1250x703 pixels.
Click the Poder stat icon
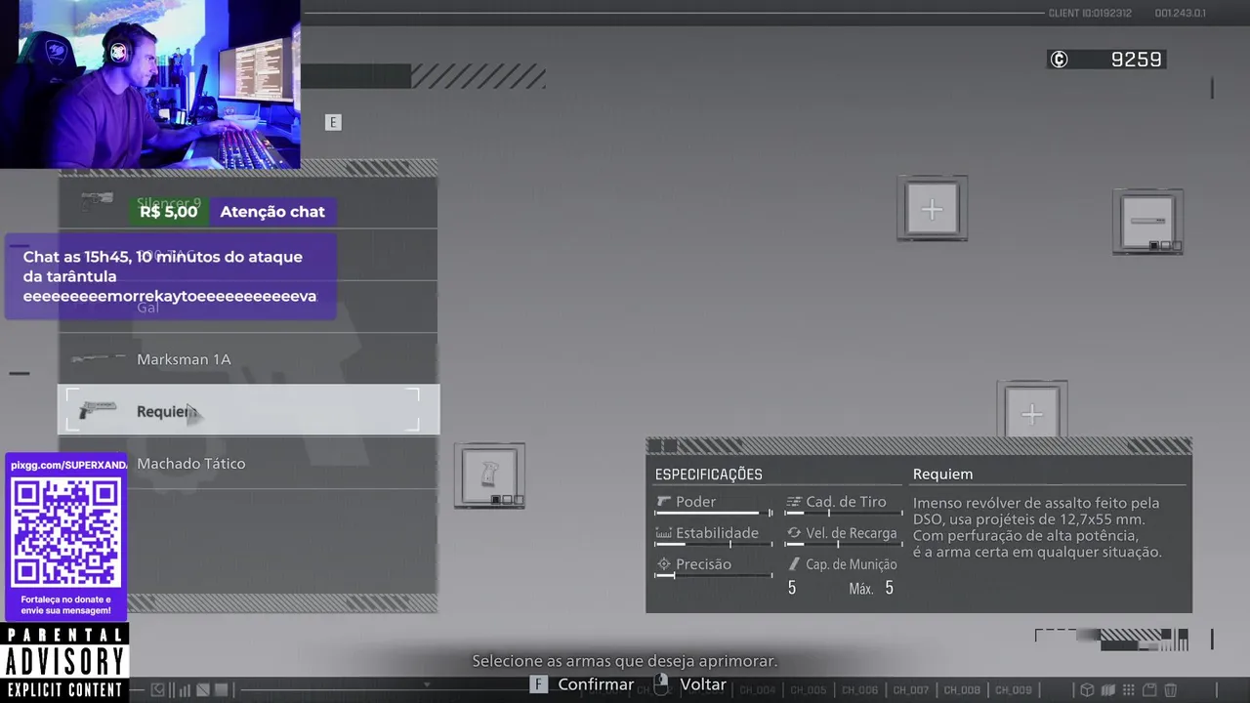click(x=664, y=502)
